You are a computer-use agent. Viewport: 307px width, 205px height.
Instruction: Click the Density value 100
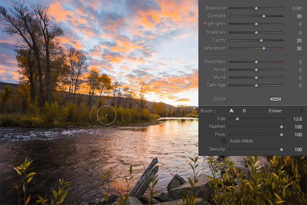click(298, 149)
